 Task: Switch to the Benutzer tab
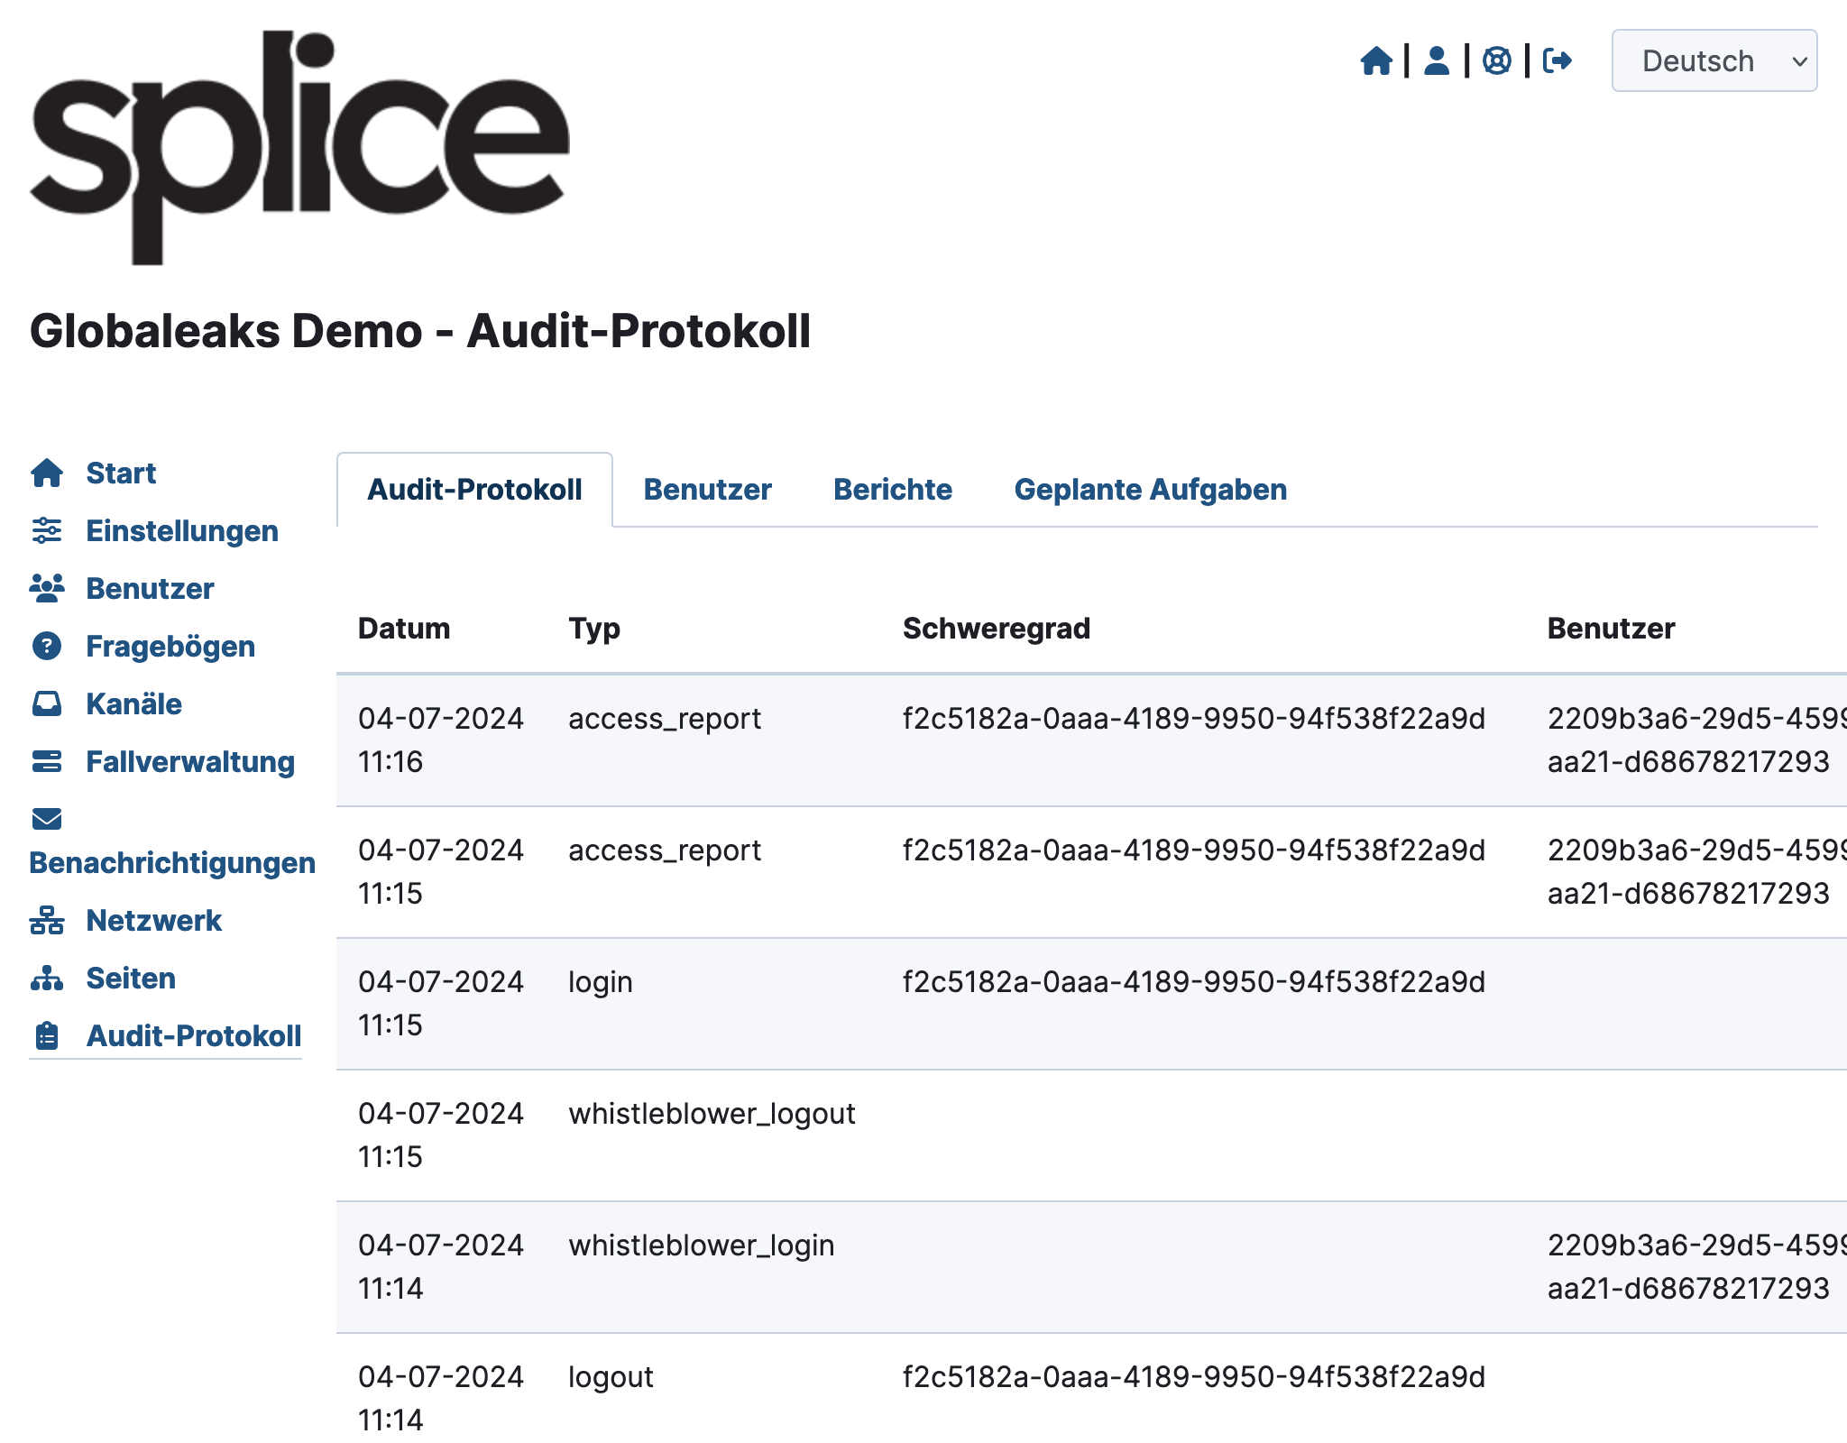[x=708, y=490]
